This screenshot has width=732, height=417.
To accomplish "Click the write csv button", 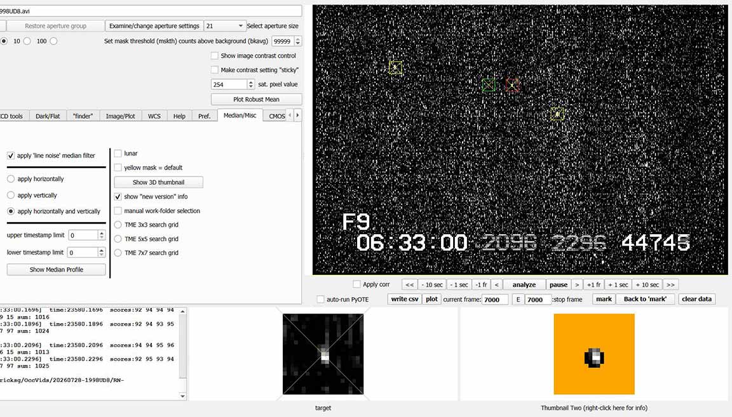I will point(405,299).
